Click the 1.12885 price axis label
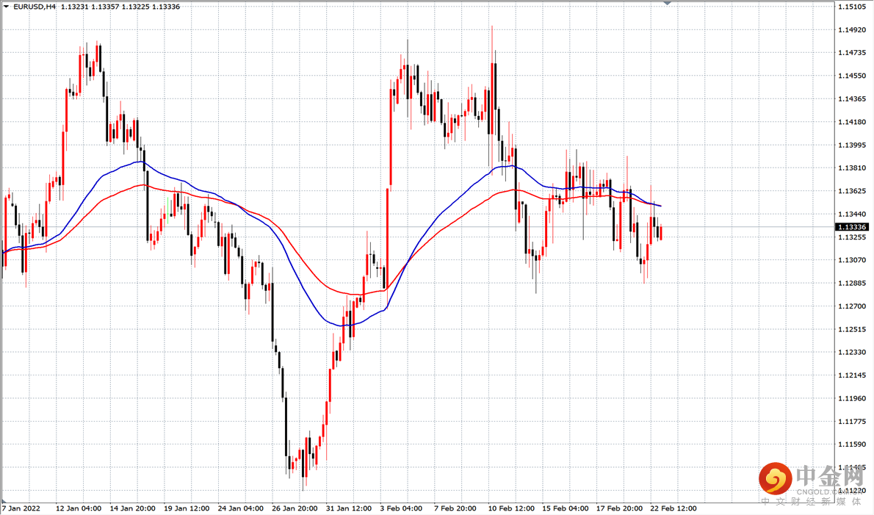This screenshot has height=515, width=874. [852, 283]
